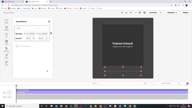Open the Canvas Size dropdown
This screenshot has height=108, width=192.
[x=155, y=13]
